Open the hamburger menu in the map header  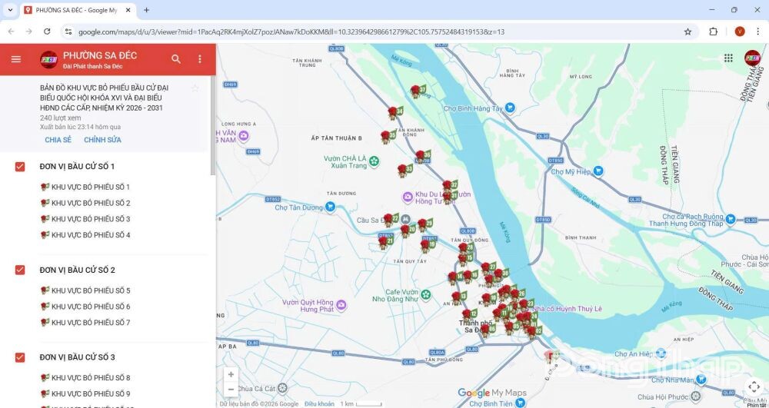click(15, 59)
